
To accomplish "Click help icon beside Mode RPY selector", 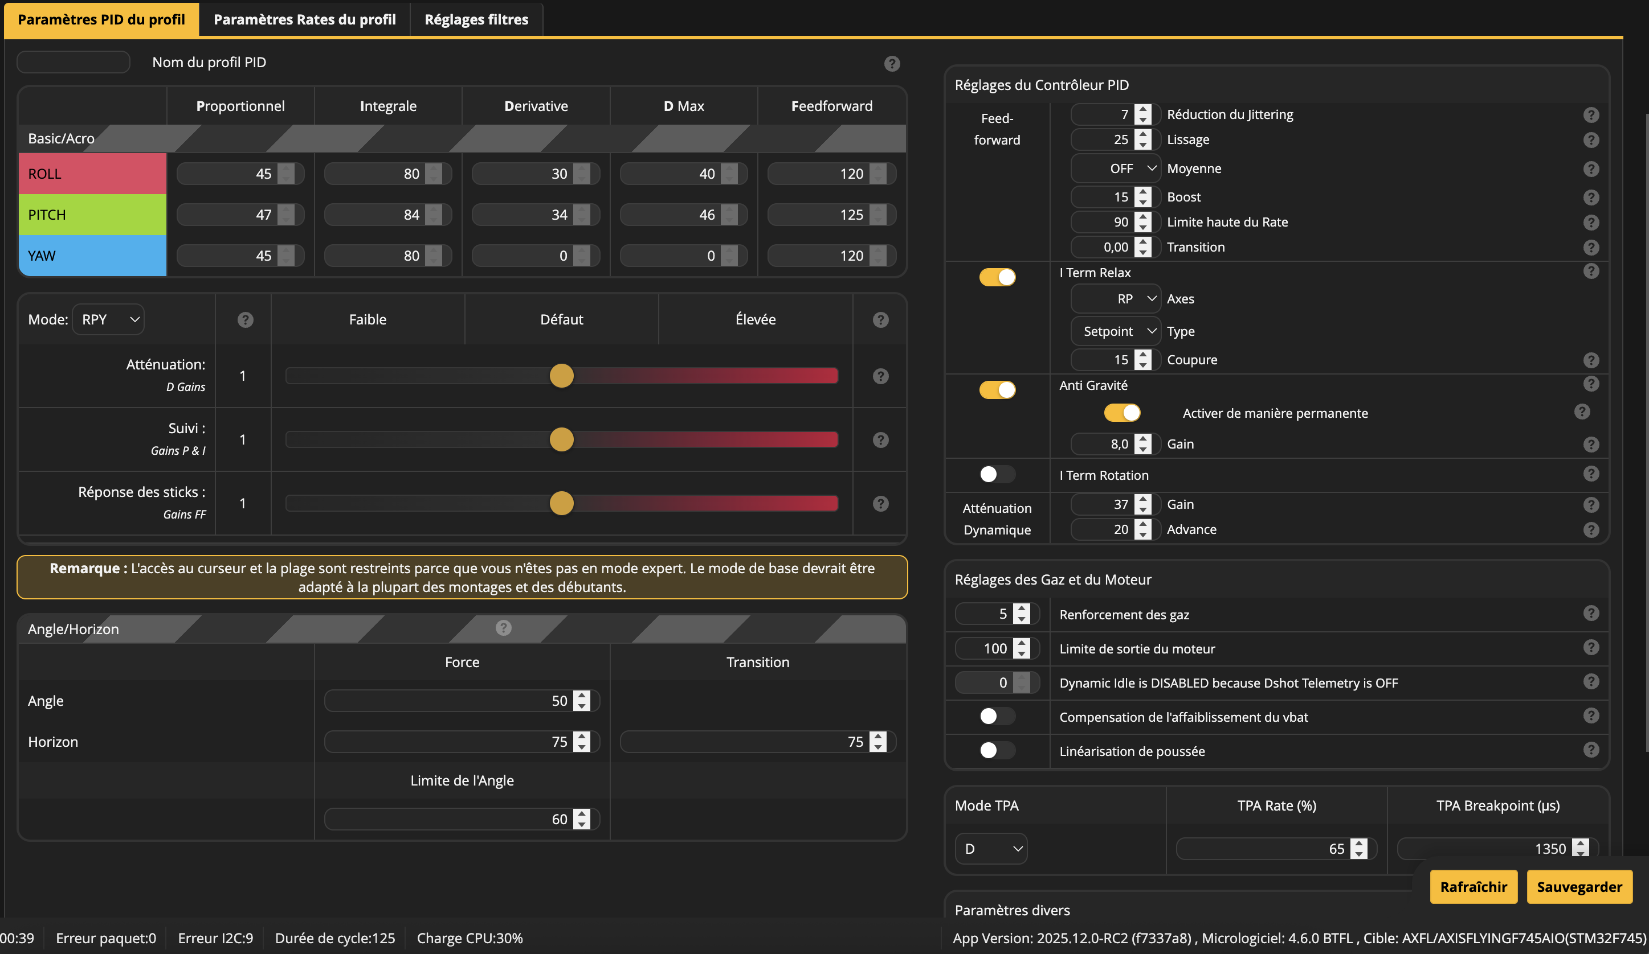I will (245, 320).
